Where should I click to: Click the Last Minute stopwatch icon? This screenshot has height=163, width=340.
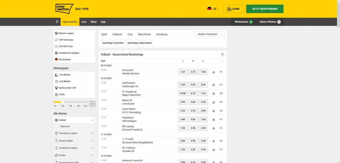tap(56, 81)
